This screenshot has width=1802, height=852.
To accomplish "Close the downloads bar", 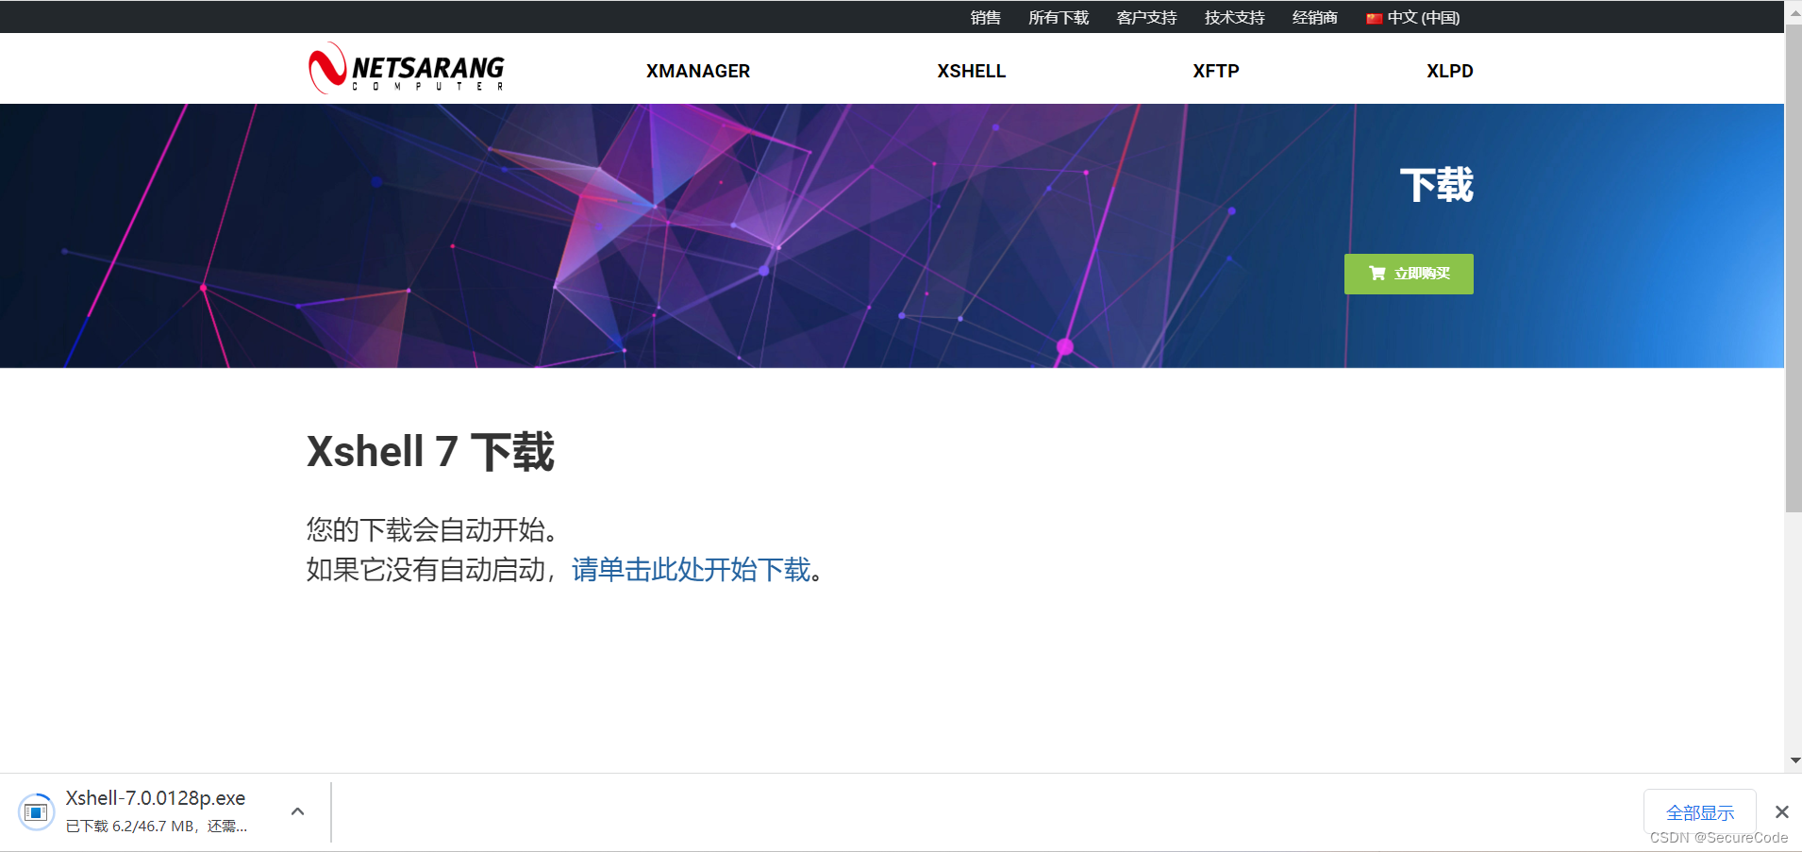I will pos(1781,811).
